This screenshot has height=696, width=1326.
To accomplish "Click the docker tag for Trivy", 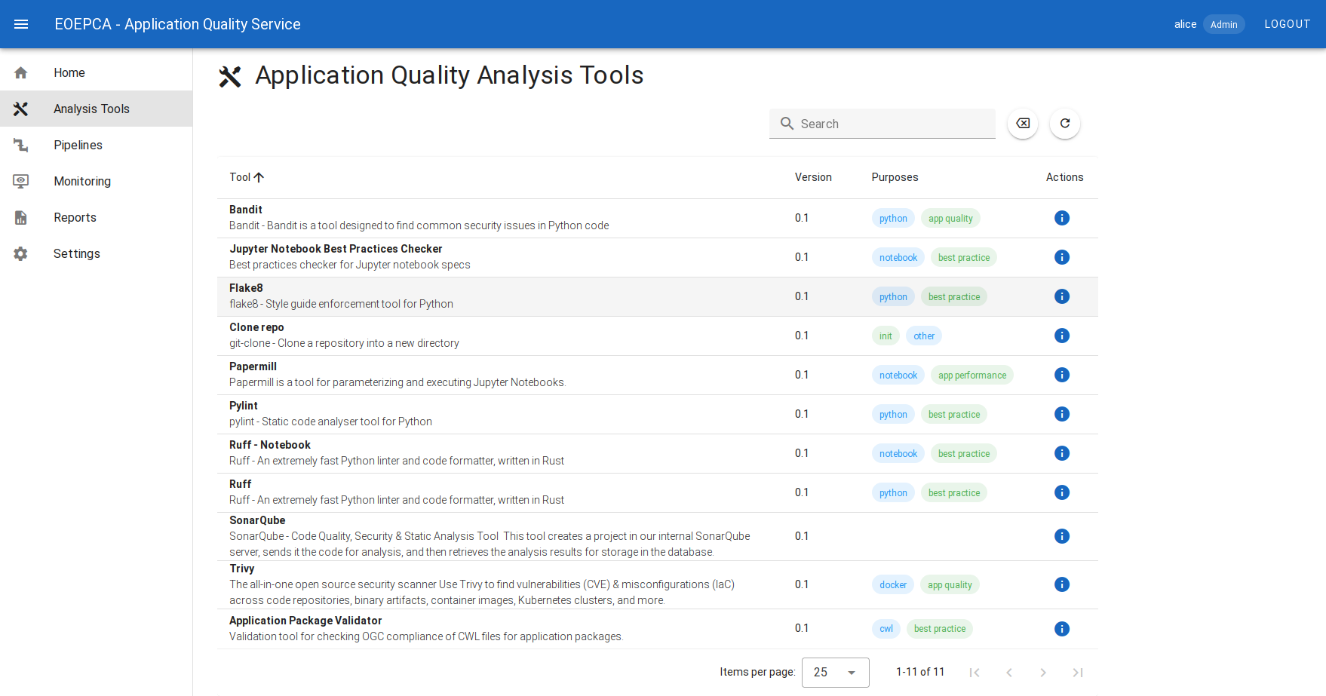I will [x=893, y=585].
